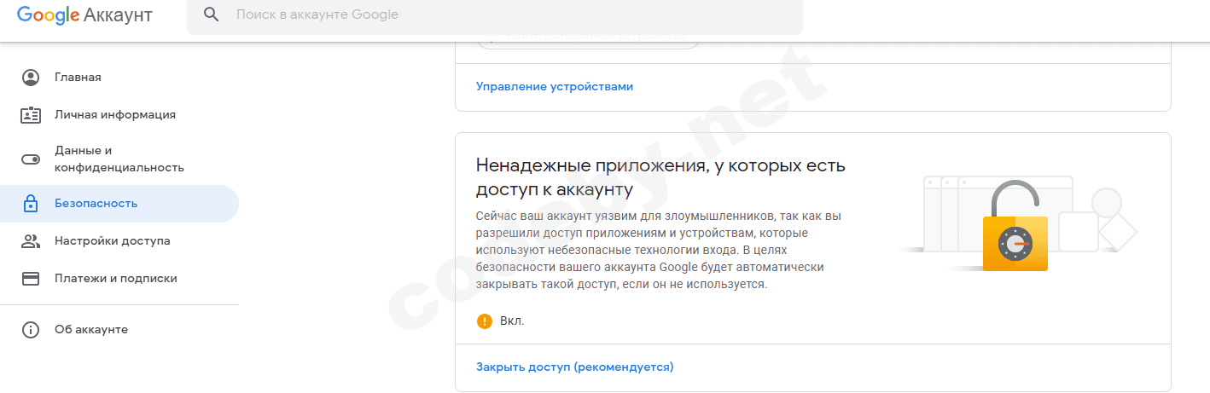The image size is (1210, 393).
Task: Select the Безопасность sidebar item
Action: pyautogui.click(x=119, y=204)
